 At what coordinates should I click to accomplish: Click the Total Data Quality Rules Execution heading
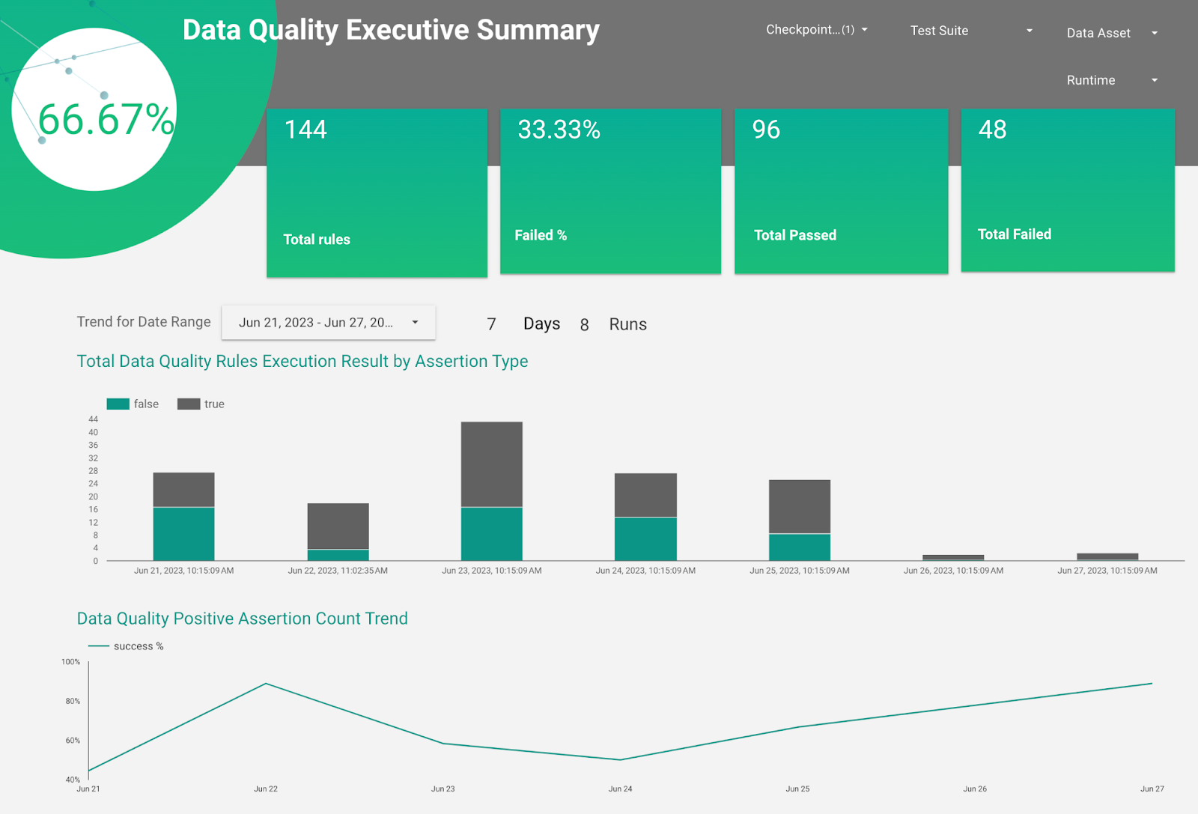pyautogui.click(x=302, y=362)
